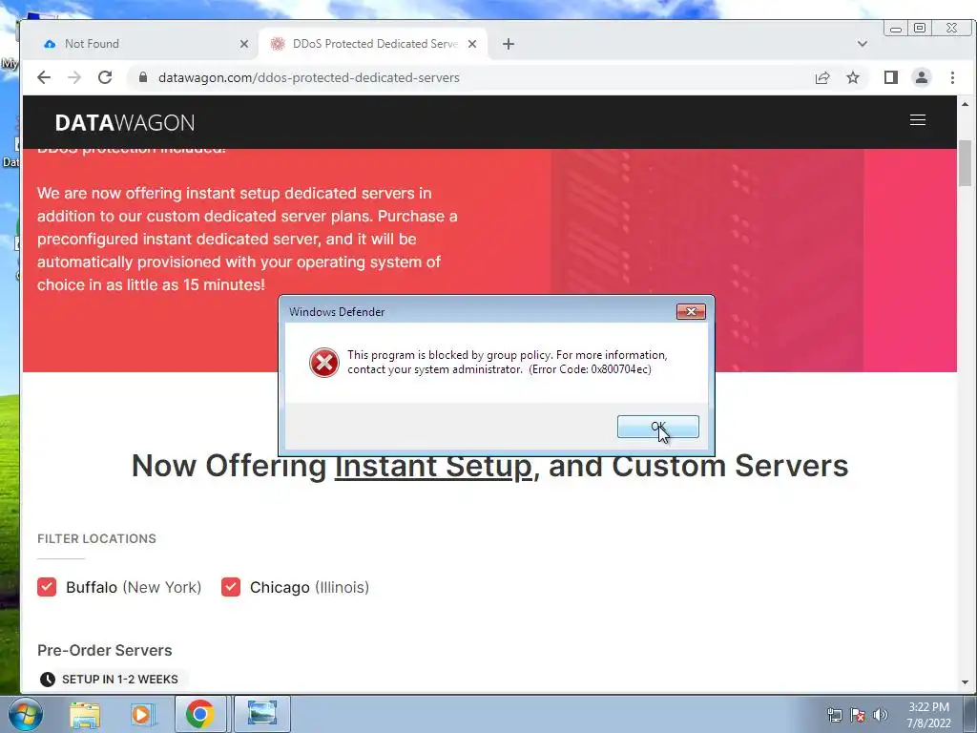
Task: Click the SETUP IN 1-2 WEEKS label
Action: click(x=119, y=680)
